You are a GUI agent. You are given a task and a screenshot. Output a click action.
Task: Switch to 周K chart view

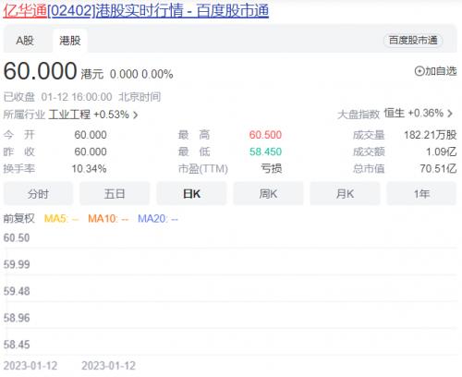point(268,194)
